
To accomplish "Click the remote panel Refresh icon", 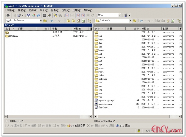I will click(x=173, y=21).
